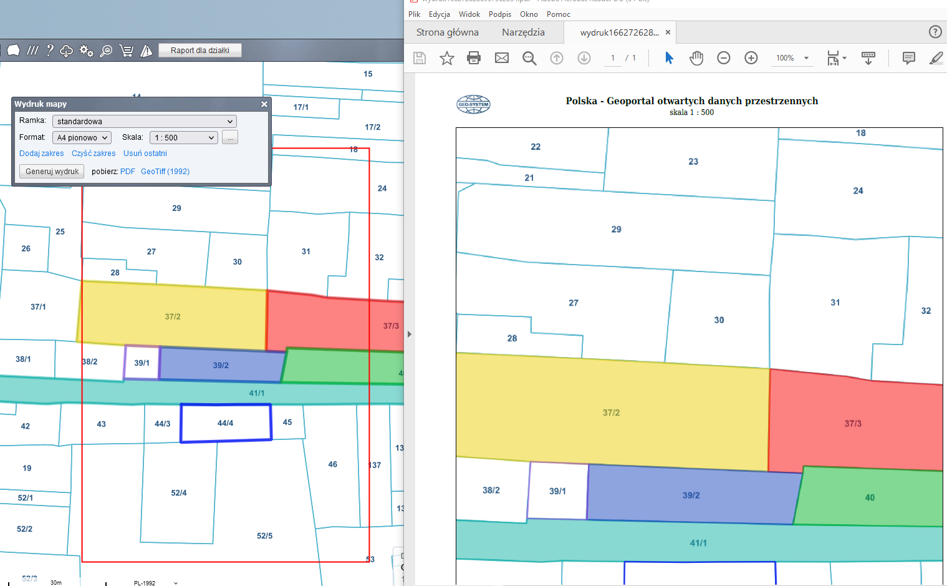Viewport: 947px width, 586px height.
Task: Switch to the Strona główna tab
Action: 448,32
